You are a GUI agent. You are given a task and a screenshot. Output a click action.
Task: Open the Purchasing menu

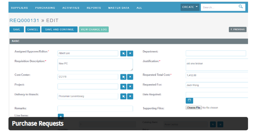45,8
